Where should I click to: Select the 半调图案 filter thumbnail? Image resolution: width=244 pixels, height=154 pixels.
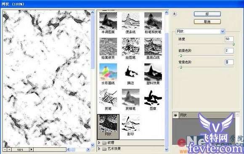click(x=108, y=21)
